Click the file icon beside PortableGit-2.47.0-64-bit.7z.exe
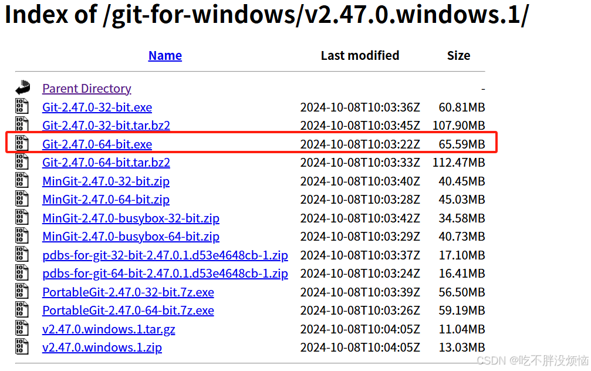This screenshot has width=591, height=371. tap(22, 309)
